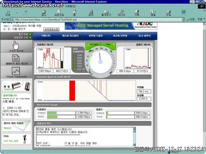Expand the toolbar overflow chevron
206x154 pixels.
(204, 11)
